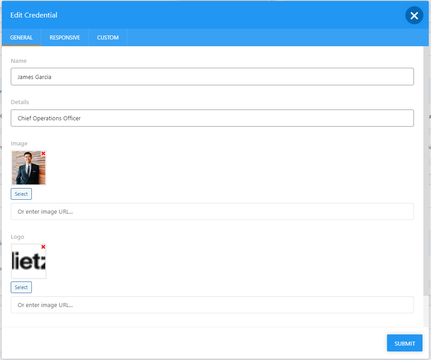Switch to the General tab
This screenshot has width=431, height=360.
[x=22, y=37]
